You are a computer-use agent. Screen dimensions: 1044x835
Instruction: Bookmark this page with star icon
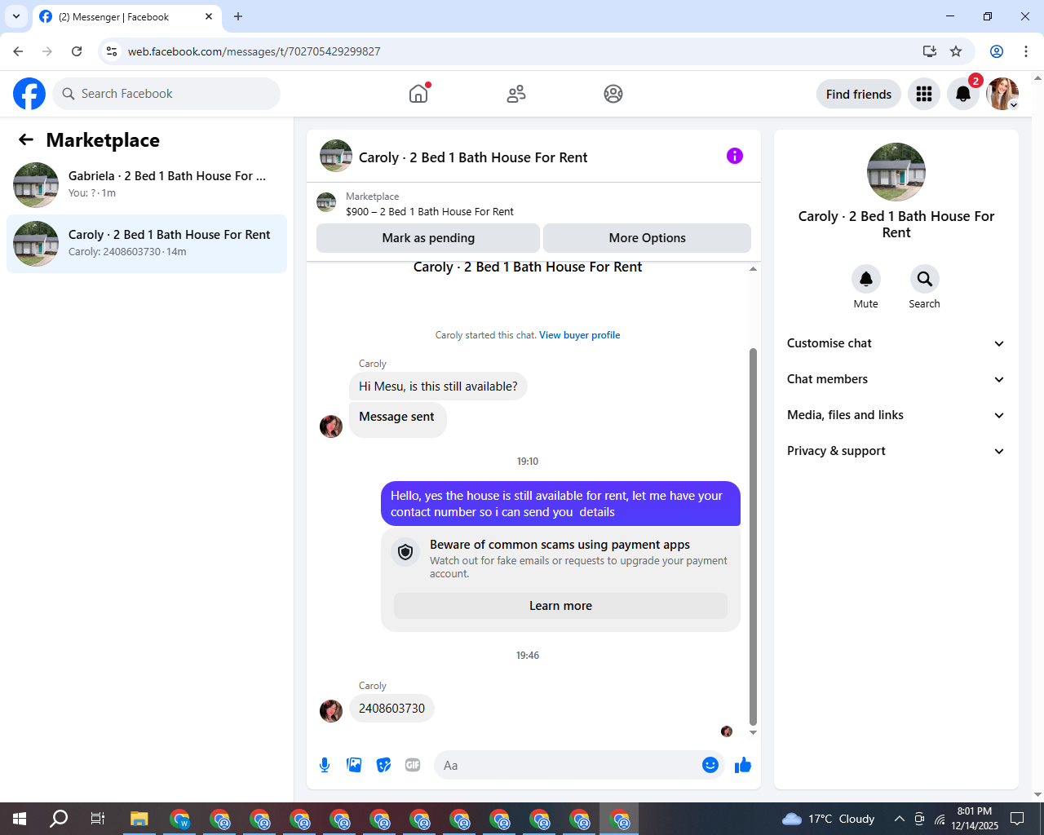(956, 51)
